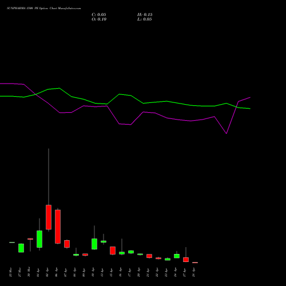Click the '25 Mar' date axis label

(x=10, y=272)
